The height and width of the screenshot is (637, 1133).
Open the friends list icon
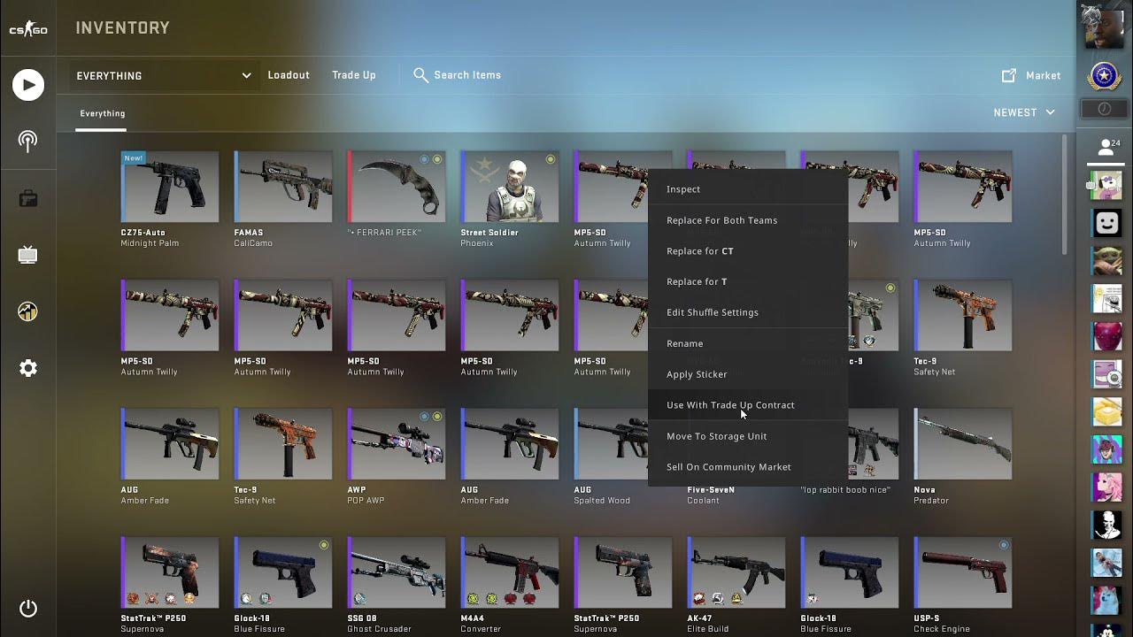coord(1105,148)
